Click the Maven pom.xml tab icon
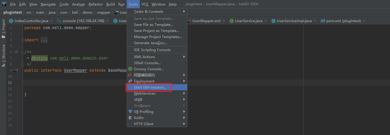The width and height of the screenshot is (390, 135). pos(323,21)
